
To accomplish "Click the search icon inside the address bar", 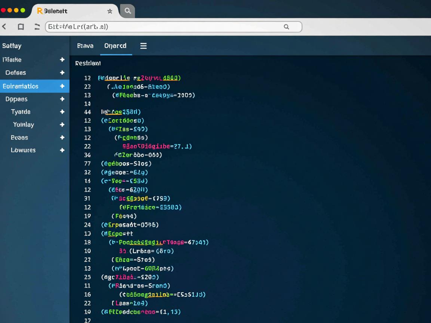I will 286,27.
